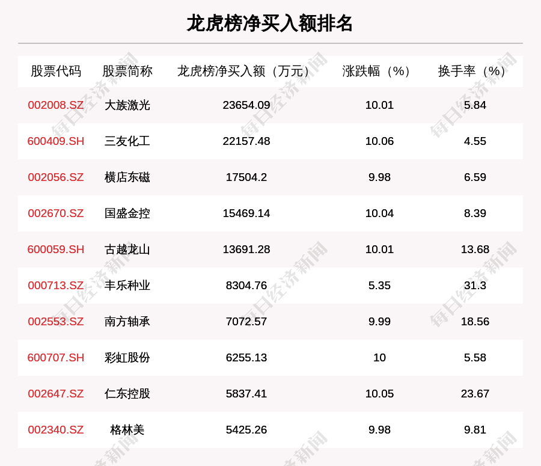Screen dimensions: 541x466
Task: Click turnover rate 6.59
Action: [x=475, y=177]
